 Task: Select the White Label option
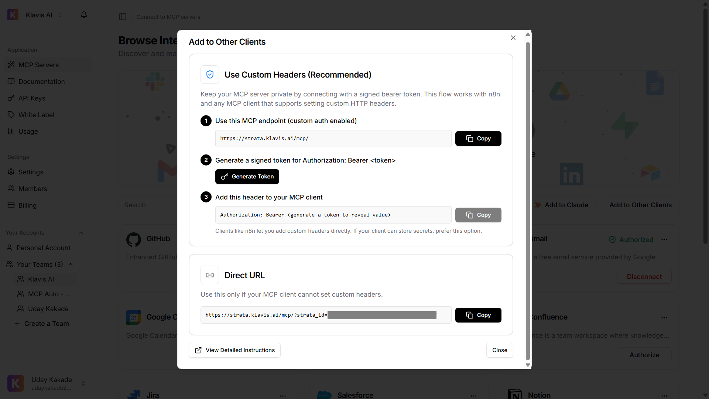(x=36, y=115)
